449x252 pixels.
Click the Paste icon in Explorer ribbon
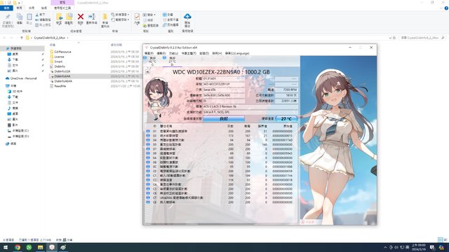pyautogui.click(x=29, y=17)
